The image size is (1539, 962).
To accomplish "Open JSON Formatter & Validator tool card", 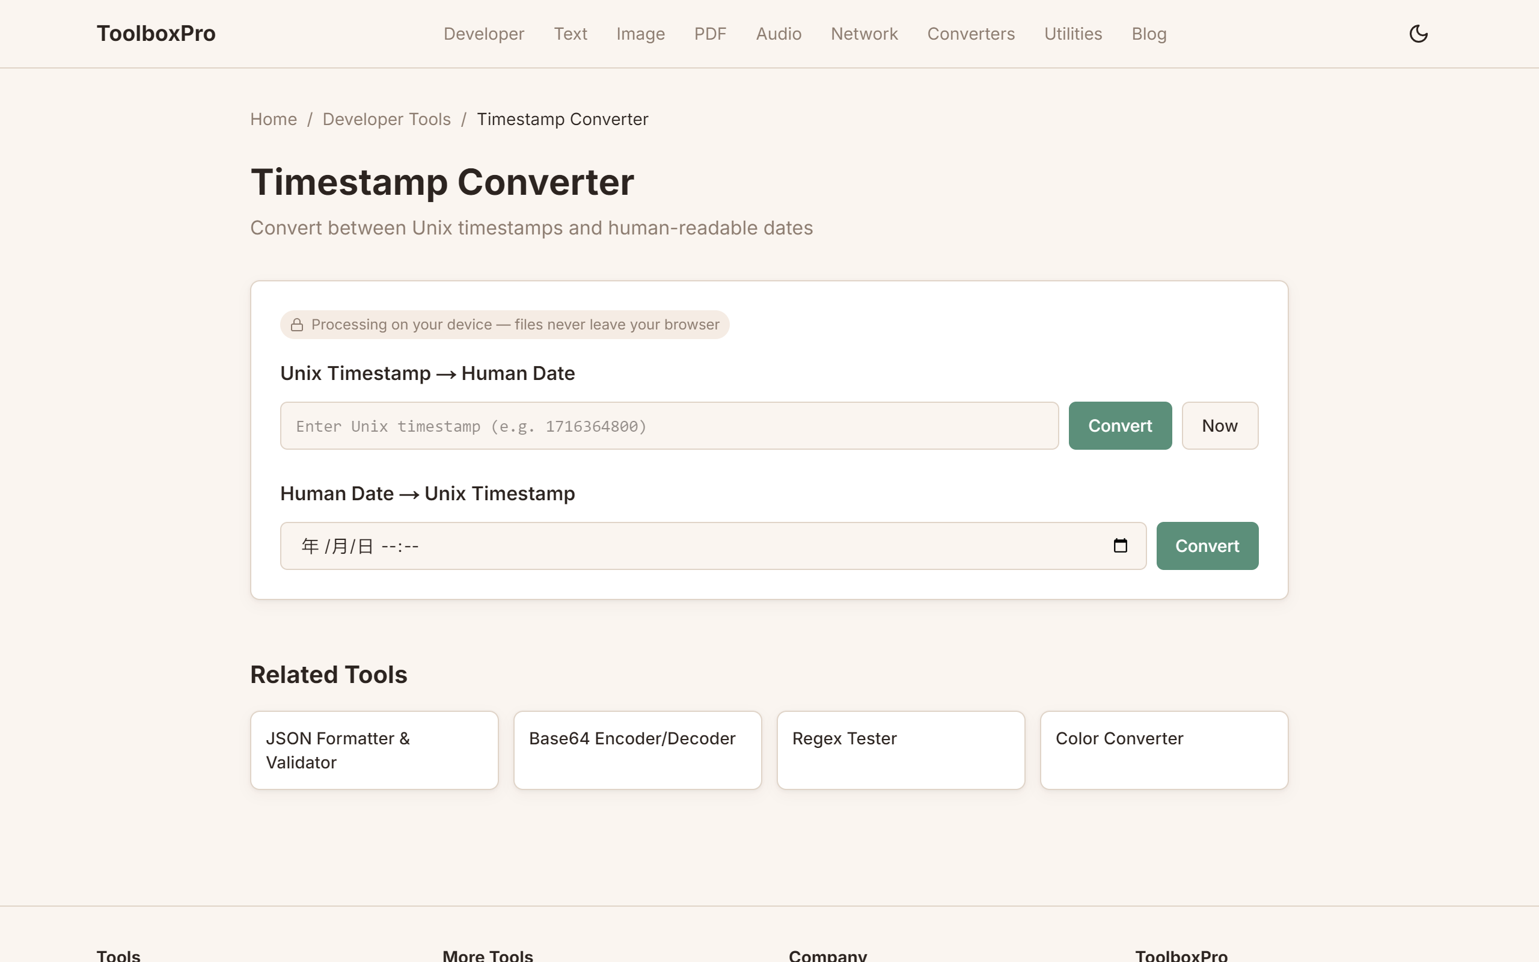I will pos(374,750).
